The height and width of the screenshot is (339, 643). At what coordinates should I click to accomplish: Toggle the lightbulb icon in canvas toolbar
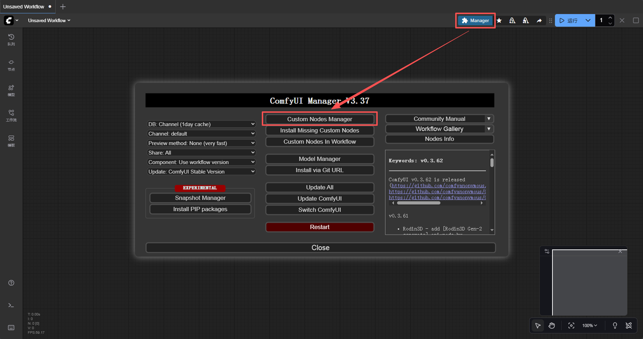tap(615, 325)
